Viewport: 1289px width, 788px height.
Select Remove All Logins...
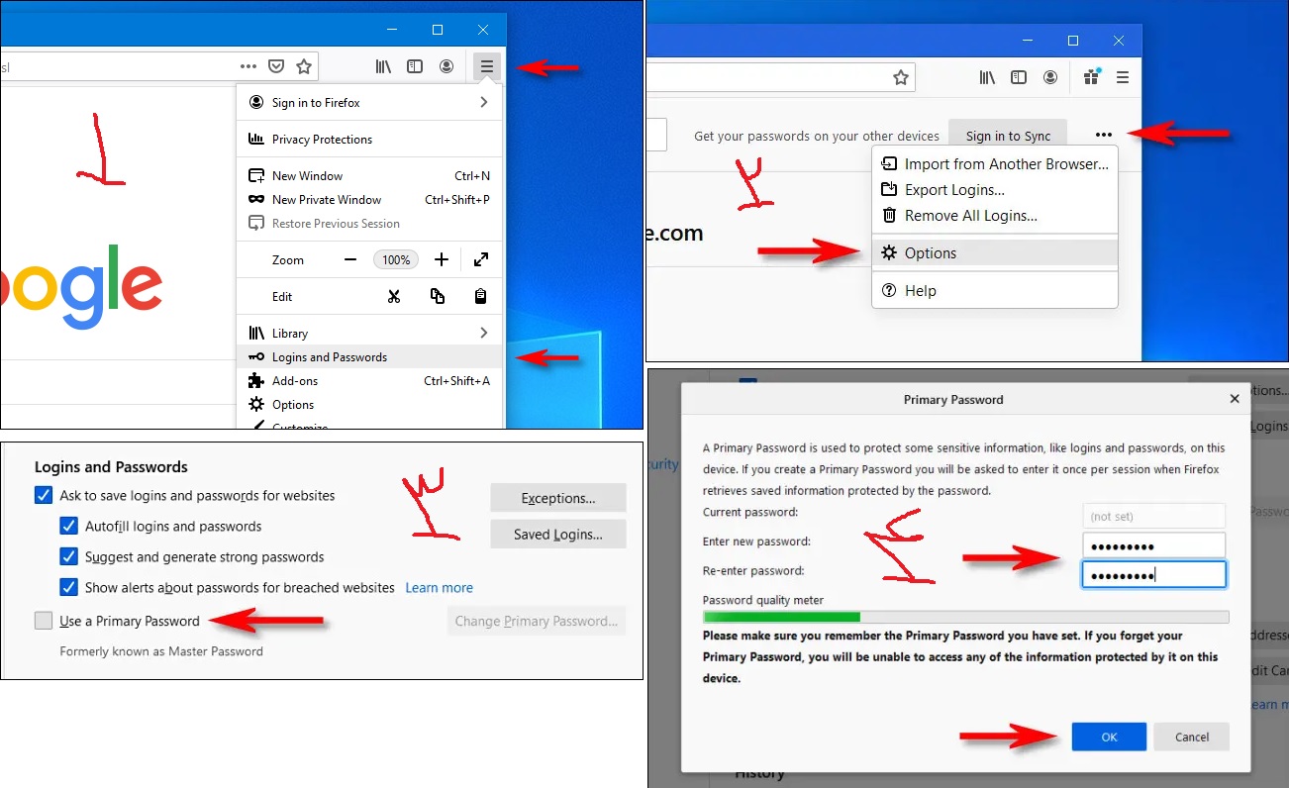995,216
